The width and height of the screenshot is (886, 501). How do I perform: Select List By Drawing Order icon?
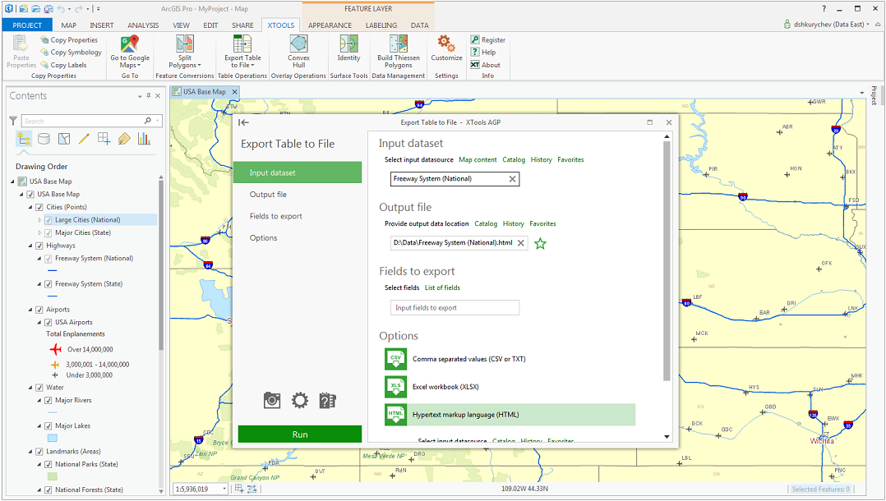(x=24, y=138)
